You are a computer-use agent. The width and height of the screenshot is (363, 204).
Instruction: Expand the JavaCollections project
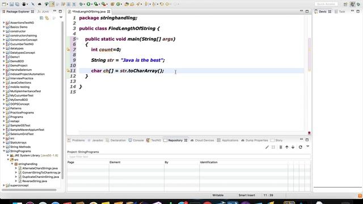[4, 83]
